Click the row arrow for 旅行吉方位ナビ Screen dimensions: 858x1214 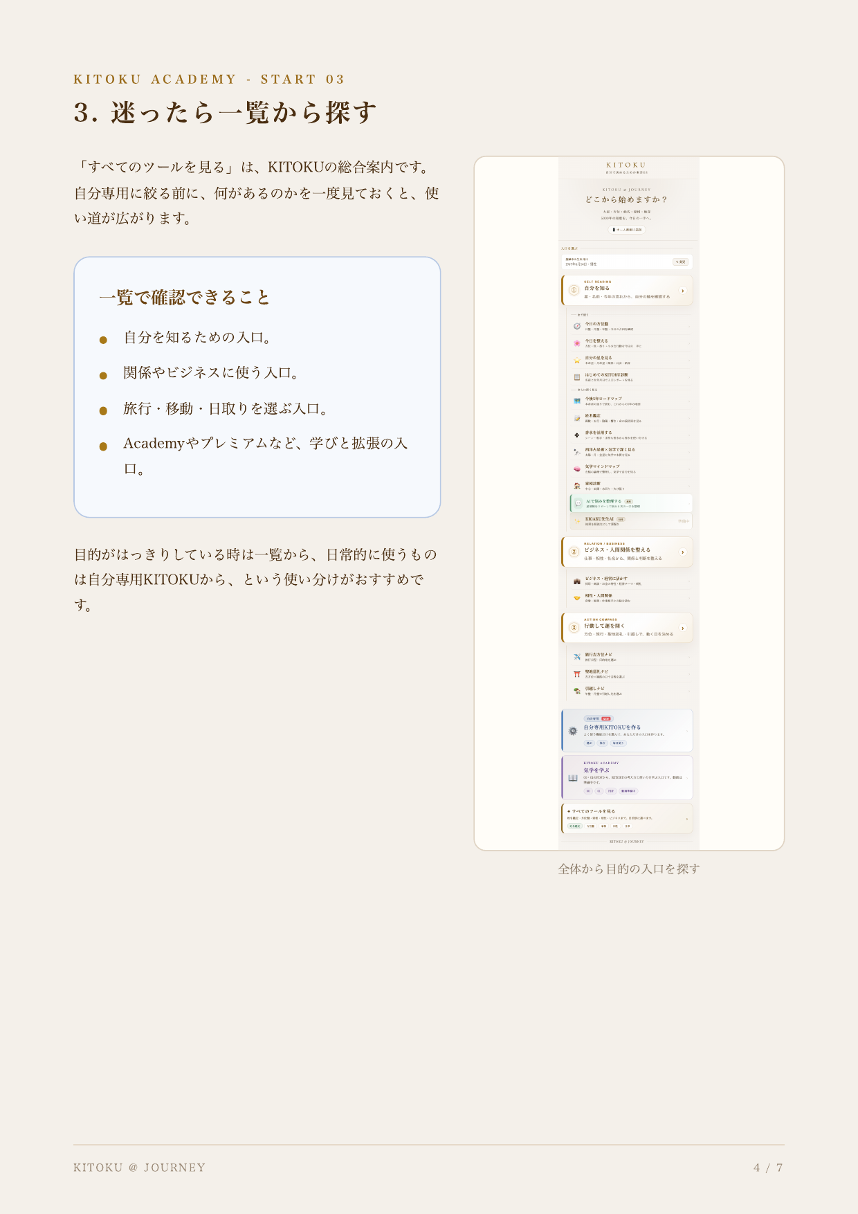(689, 657)
